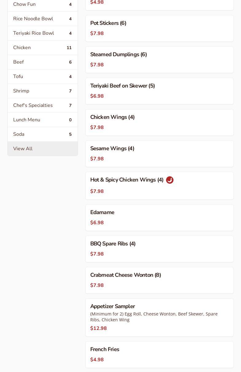The image size is (241, 372).
Task: Go to the Beef category
Action: pos(42,62)
